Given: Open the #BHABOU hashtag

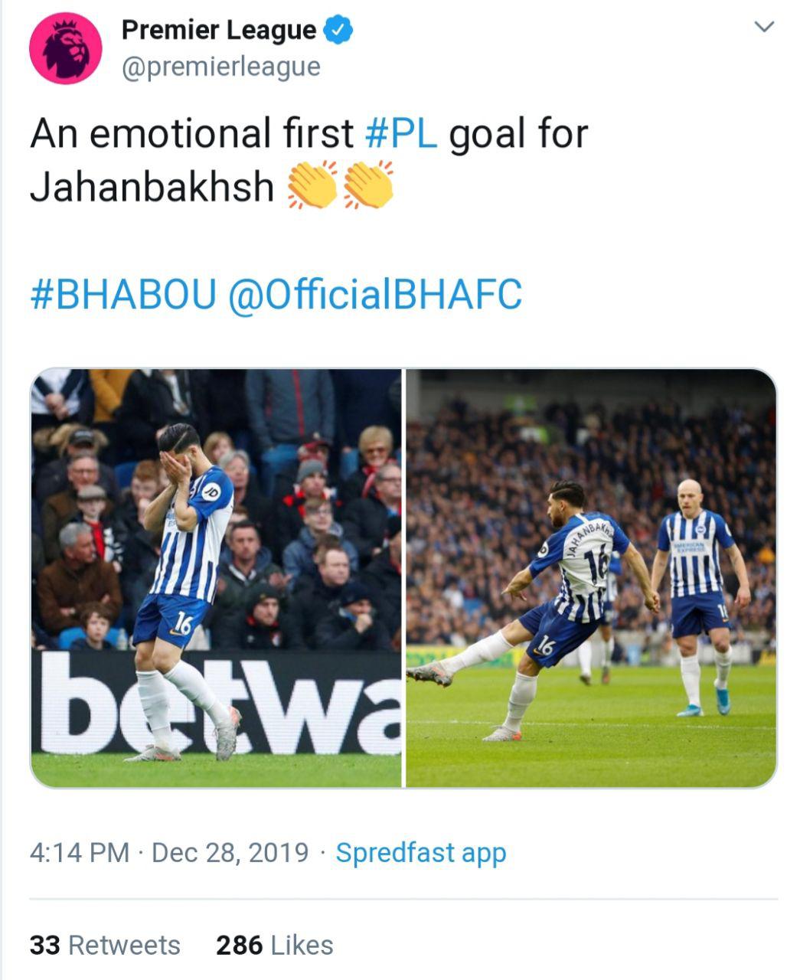Looking at the screenshot, I should pyautogui.click(x=123, y=295).
